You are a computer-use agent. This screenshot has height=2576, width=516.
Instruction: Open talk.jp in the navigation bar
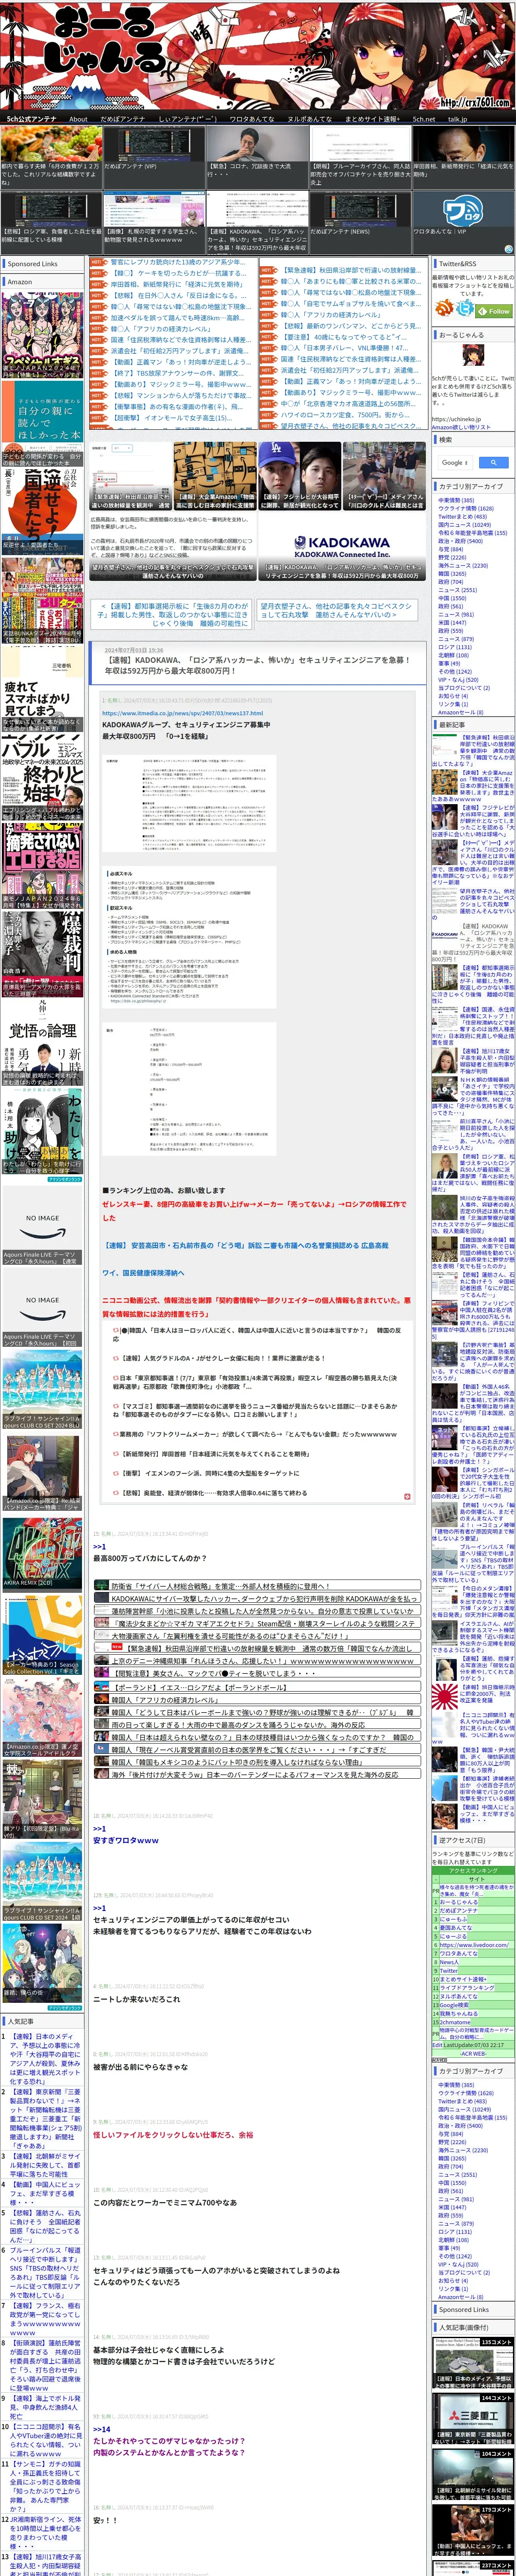(457, 118)
